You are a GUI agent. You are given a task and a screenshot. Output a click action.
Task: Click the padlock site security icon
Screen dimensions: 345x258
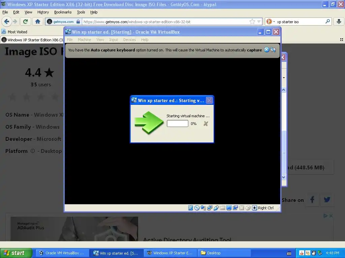[x=78, y=21]
